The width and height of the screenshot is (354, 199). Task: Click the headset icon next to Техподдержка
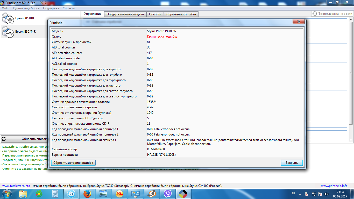[315, 14]
